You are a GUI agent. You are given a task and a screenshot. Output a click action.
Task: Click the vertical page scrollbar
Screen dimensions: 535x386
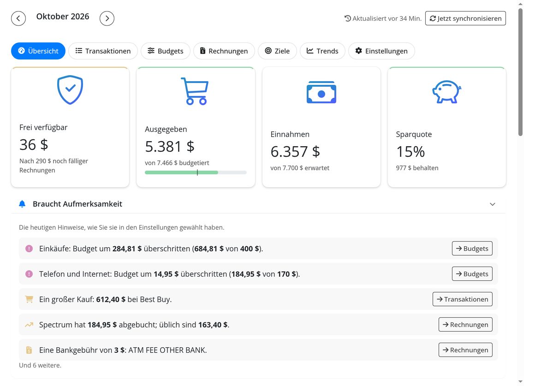(x=520, y=72)
